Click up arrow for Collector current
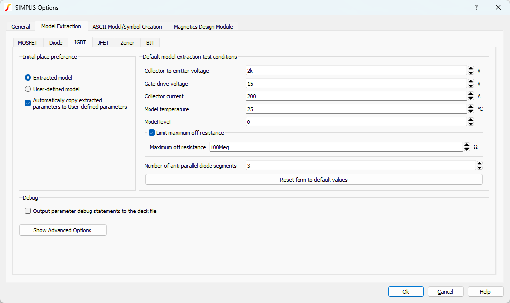Screen dimensions: 510x303 tap(471, 94)
